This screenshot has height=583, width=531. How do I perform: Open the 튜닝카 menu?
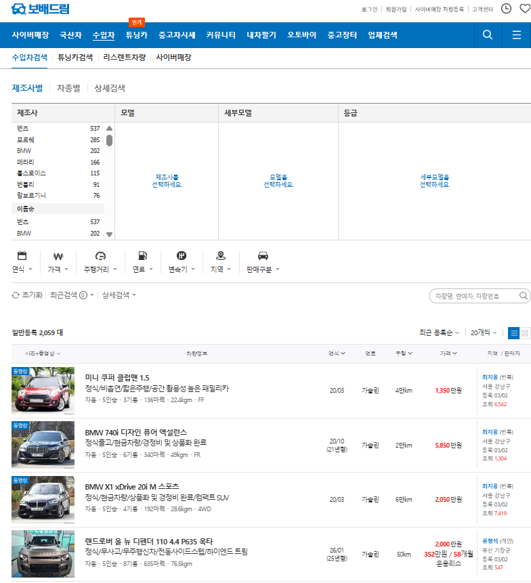point(136,35)
